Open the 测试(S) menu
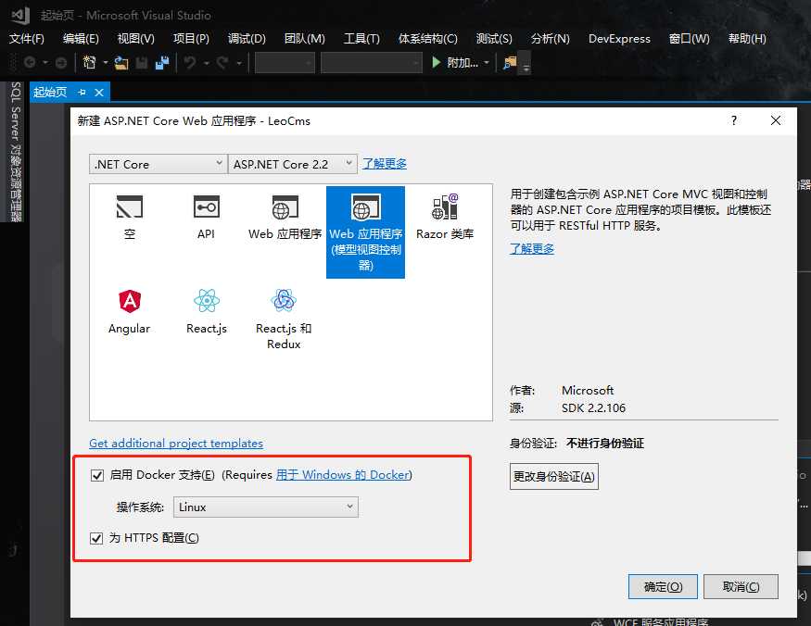The image size is (811, 626). click(494, 39)
